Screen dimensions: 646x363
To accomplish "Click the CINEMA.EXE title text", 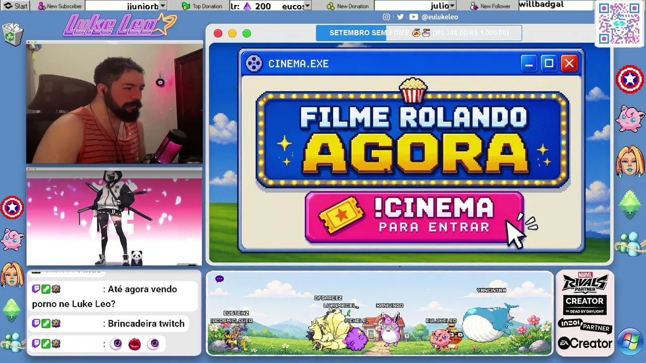I will [298, 64].
